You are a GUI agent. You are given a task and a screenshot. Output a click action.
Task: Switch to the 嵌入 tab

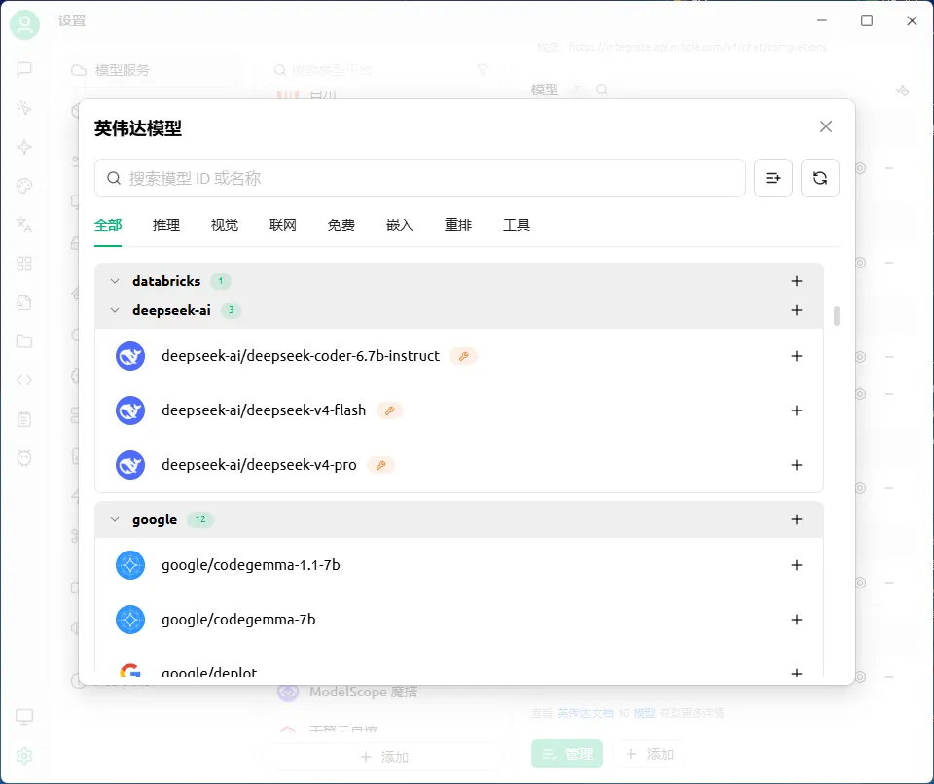(x=400, y=225)
